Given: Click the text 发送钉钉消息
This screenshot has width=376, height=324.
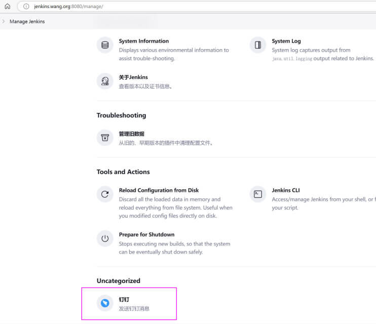Looking at the screenshot, I should (x=134, y=309).
